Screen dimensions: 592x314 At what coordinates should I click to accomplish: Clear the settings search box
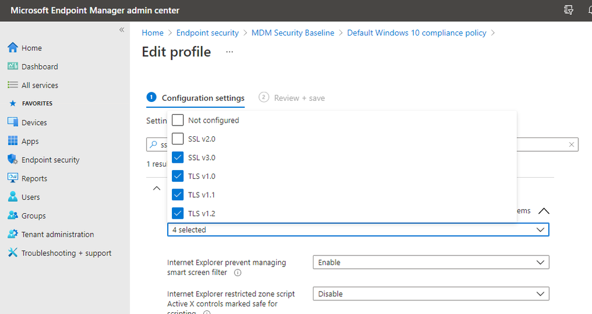571,145
